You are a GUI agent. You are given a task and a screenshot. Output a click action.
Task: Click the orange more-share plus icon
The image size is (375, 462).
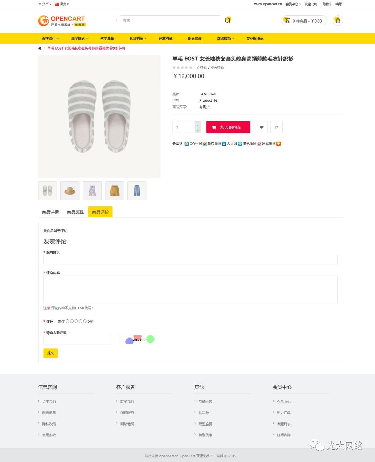pyautogui.click(x=278, y=144)
